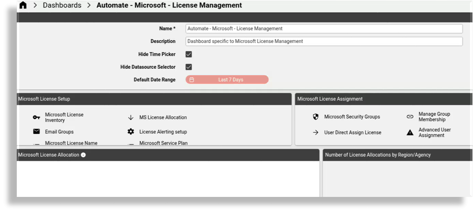Click the envelope icon for Email Groups
473x212 pixels.
36,132
